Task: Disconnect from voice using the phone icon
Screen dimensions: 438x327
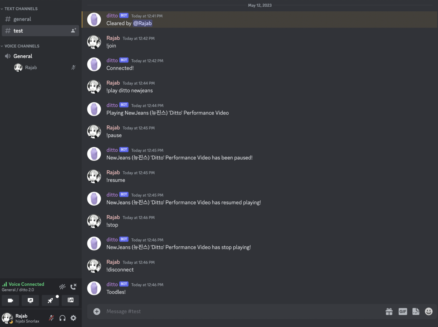Action: click(73, 287)
